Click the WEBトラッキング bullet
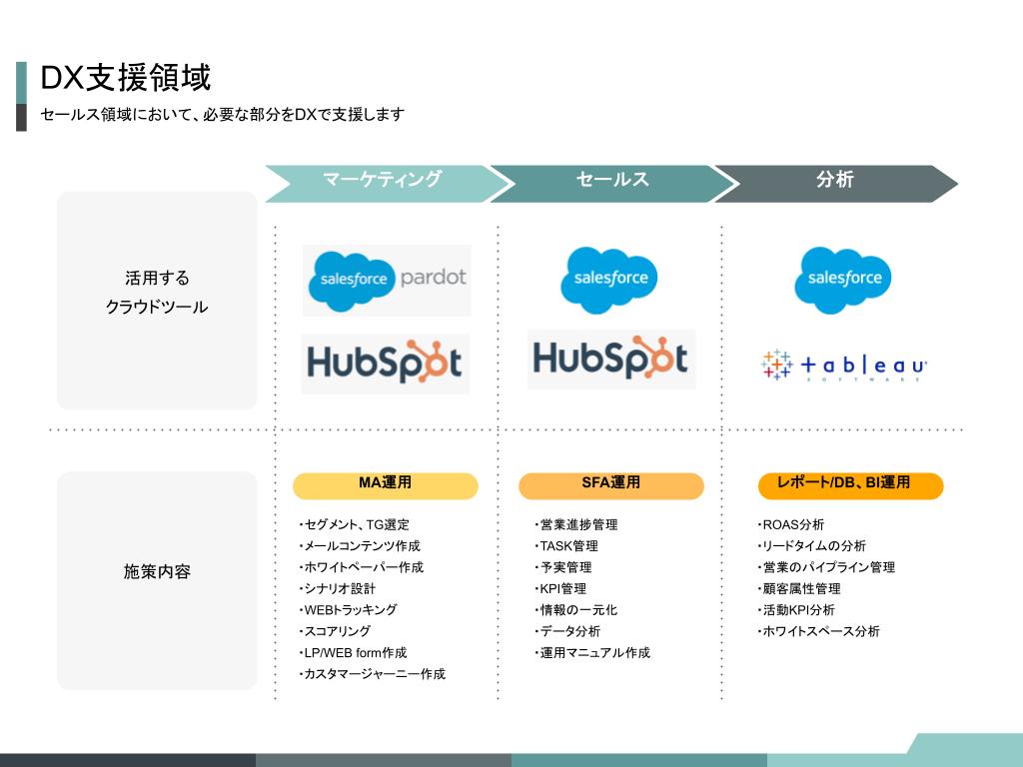Viewport: 1023px width, 767px height. tap(349, 610)
